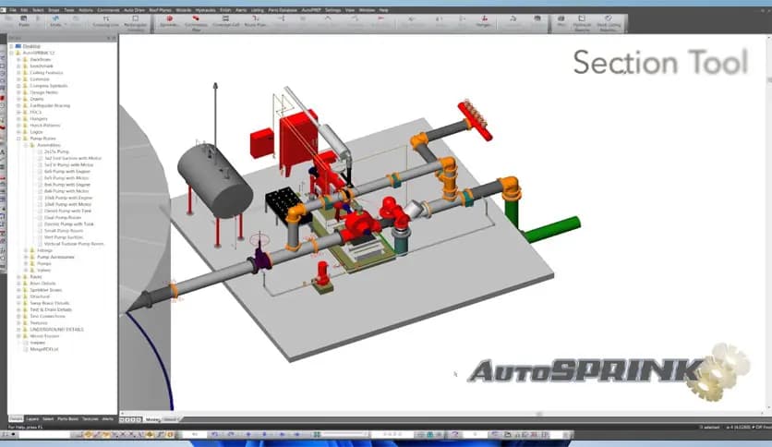The width and height of the screenshot is (772, 447).
Task: Select the Company Symbols folder
Action: click(x=49, y=86)
